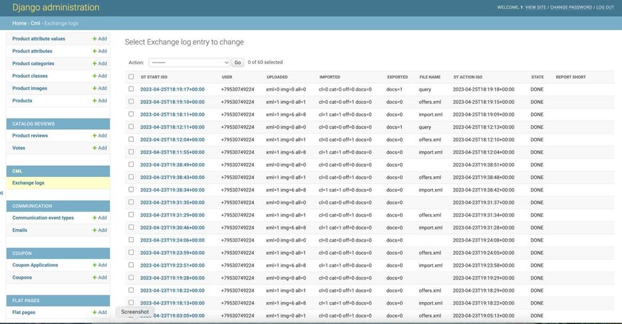622x324 pixels.
Task: Click the Add plus icon for Flat pages
Action: (94, 313)
